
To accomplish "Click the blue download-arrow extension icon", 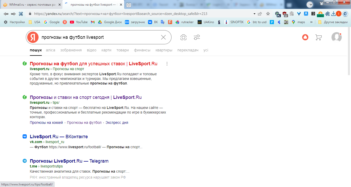I will [306, 14].
